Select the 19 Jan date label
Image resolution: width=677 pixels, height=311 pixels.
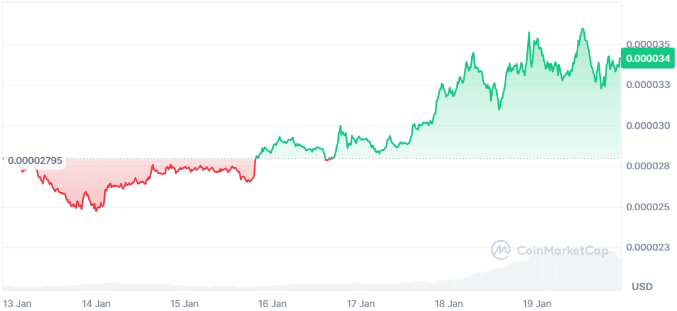(x=536, y=304)
